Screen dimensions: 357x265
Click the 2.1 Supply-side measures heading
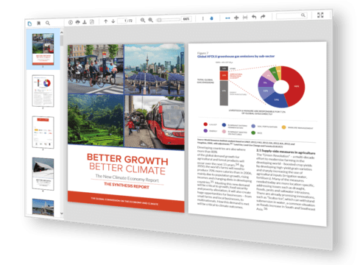pyautogui.click(x=286, y=152)
